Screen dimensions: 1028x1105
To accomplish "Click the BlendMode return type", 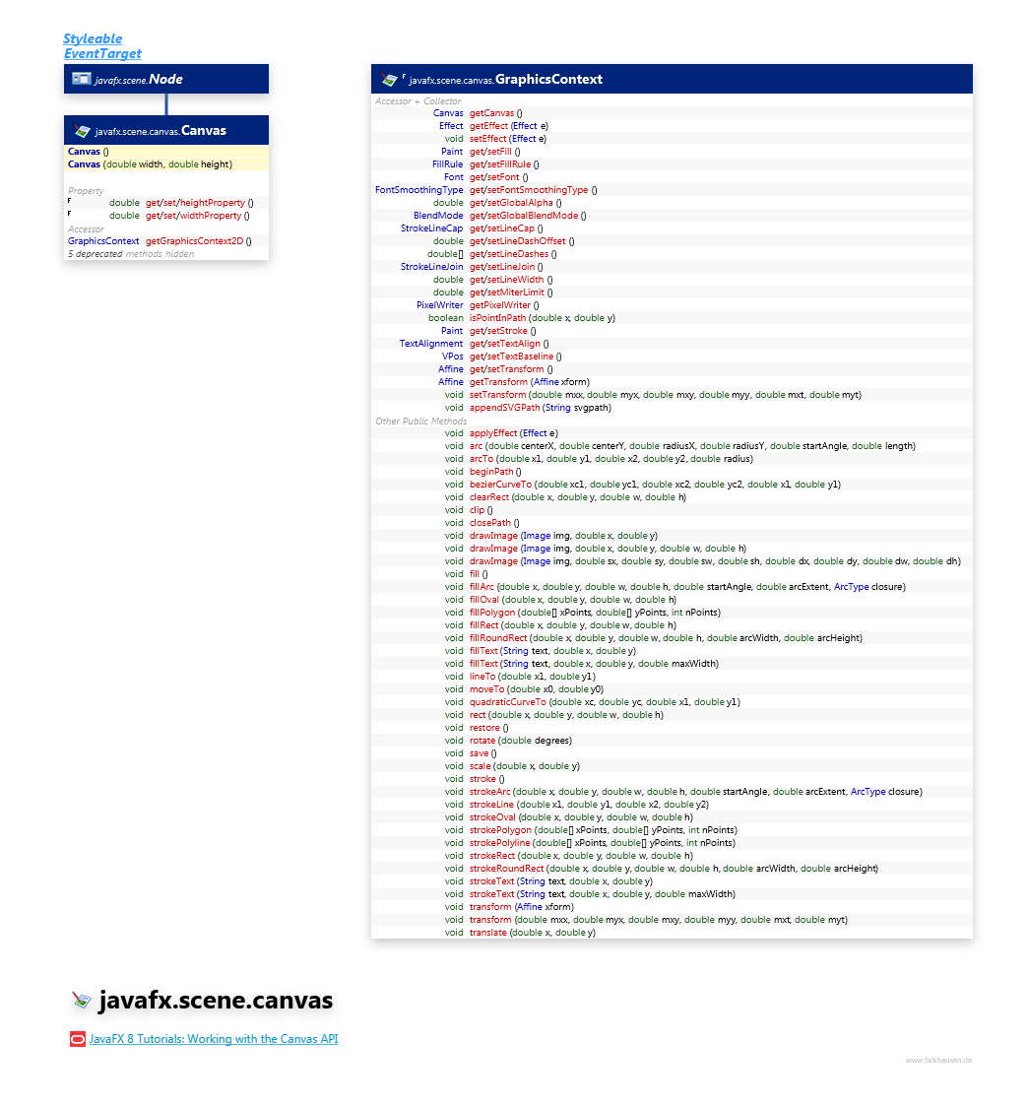I will (x=438, y=216).
